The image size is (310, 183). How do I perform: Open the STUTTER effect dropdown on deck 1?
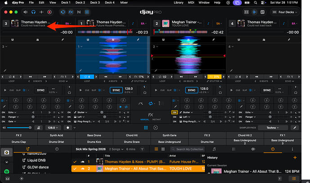tap(139, 81)
